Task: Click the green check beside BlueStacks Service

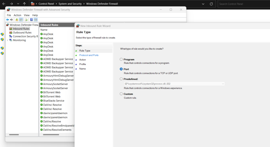Action: (41, 101)
